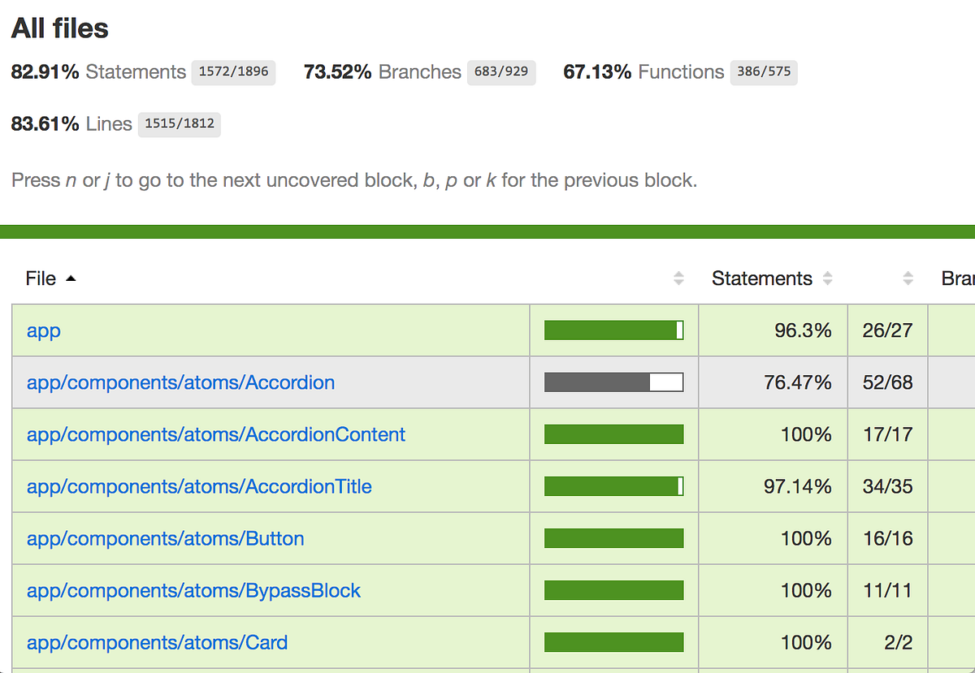Image resolution: width=975 pixels, height=673 pixels.
Task: Click the app row coverage bar
Action: pos(613,330)
